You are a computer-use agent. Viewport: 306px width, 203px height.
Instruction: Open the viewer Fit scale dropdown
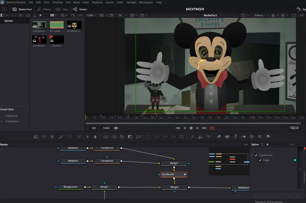pyautogui.click(x=122, y=15)
